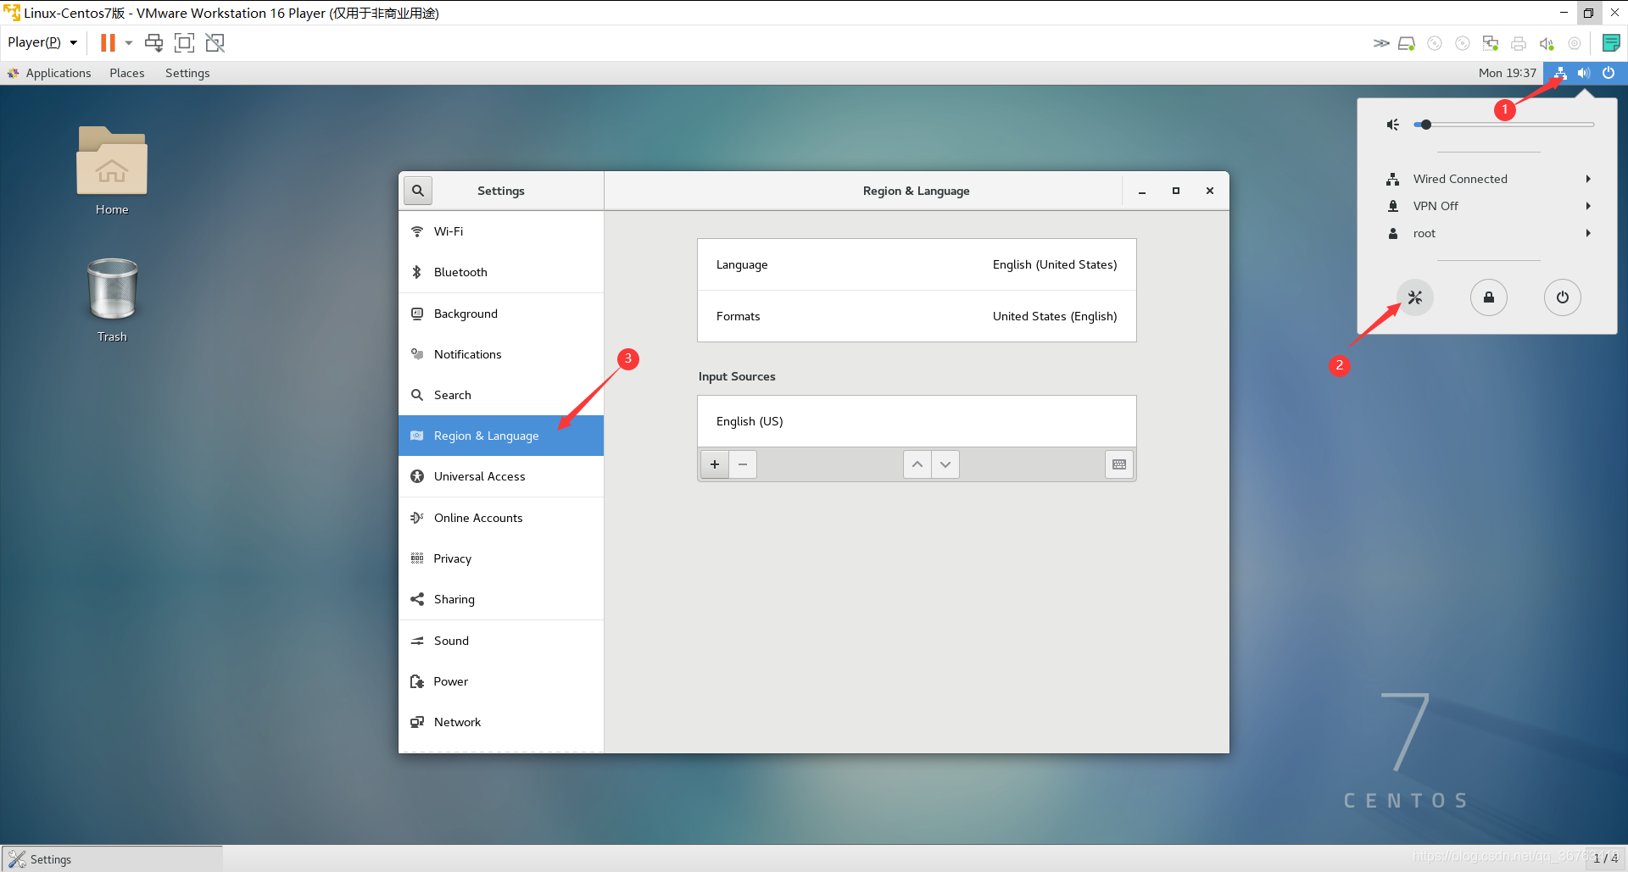Open Search settings panel
This screenshot has width=1628, height=872.
(501, 395)
